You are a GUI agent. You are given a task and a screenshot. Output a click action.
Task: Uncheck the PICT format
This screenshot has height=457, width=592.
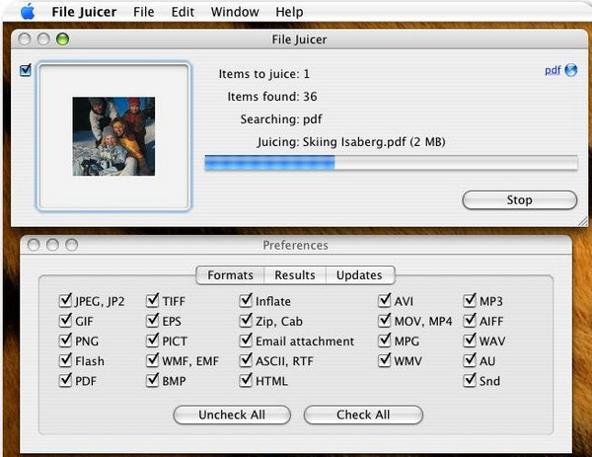[x=153, y=341]
